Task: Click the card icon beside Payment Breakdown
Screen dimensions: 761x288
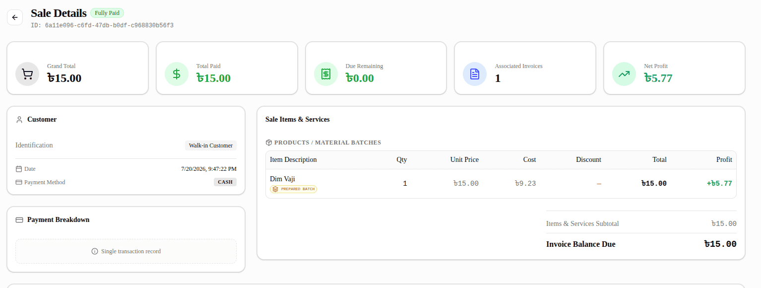Action: tap(19, 220)
